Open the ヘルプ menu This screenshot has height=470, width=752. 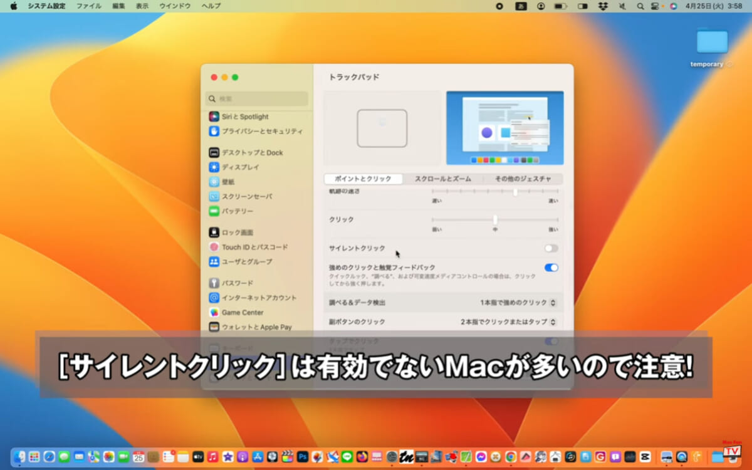coord(211,6)
